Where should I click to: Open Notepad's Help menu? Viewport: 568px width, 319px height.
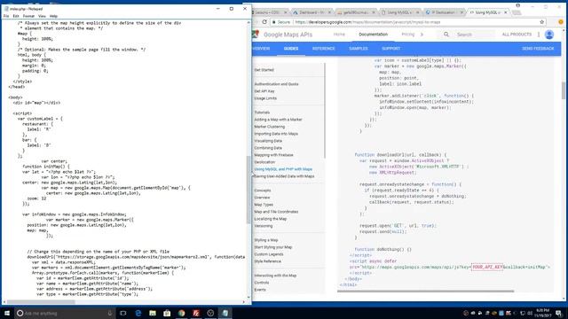(x=53, y=16)
